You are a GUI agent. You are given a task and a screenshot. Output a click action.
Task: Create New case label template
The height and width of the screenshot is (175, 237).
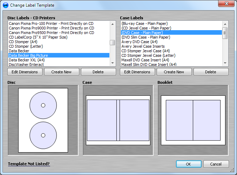[174, 72]
